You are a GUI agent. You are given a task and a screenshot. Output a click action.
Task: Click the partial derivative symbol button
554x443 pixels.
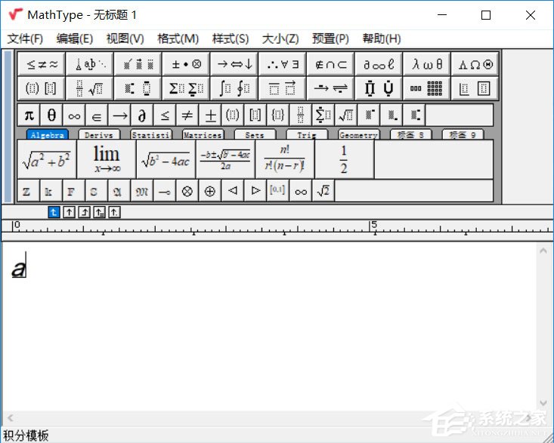(141, 115)
